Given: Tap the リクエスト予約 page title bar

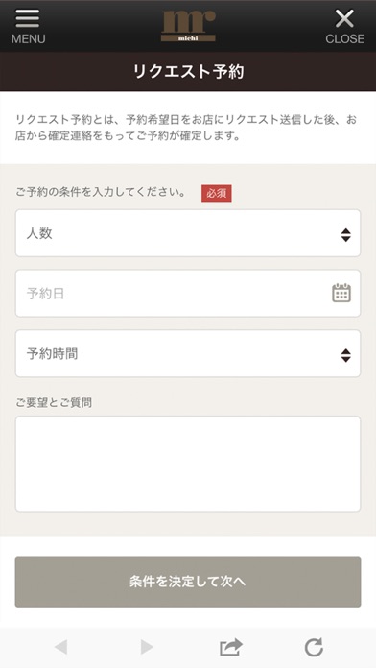Looking at the screenshot, I should pyautogui.click(x=188, y=72).
